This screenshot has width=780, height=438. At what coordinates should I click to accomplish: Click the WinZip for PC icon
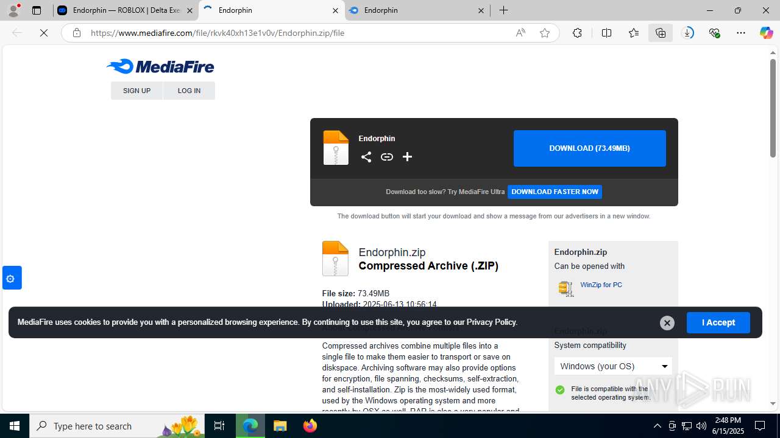(x=566, y=288)
